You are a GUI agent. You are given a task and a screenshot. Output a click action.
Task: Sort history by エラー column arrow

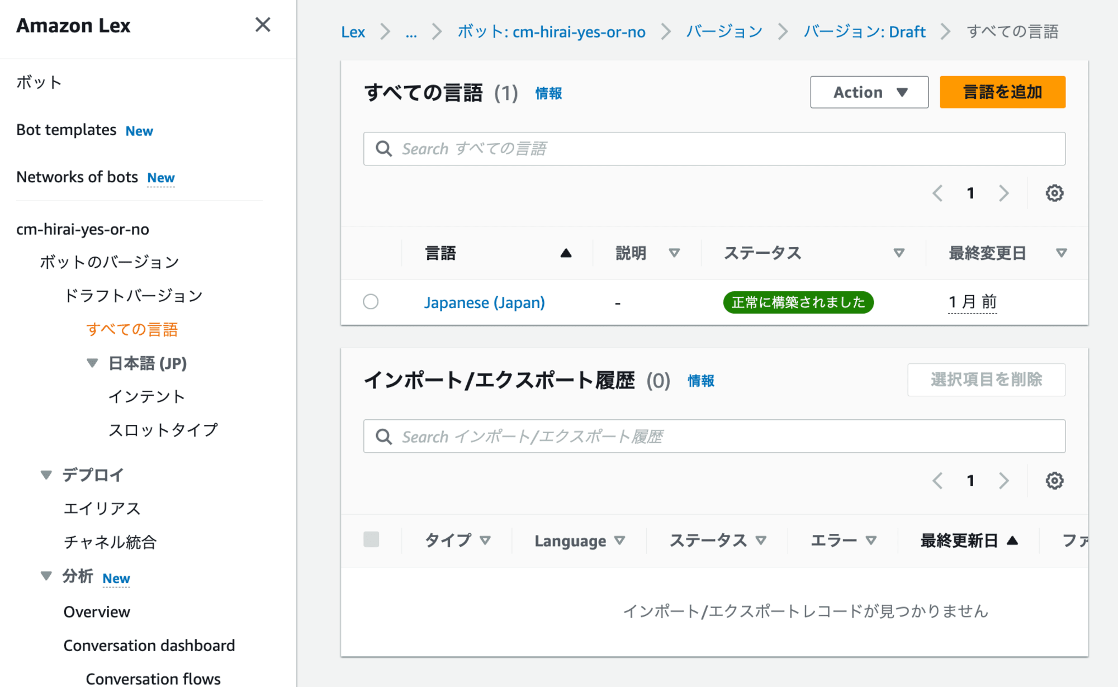pyautogui.click(x=871, y=541)
